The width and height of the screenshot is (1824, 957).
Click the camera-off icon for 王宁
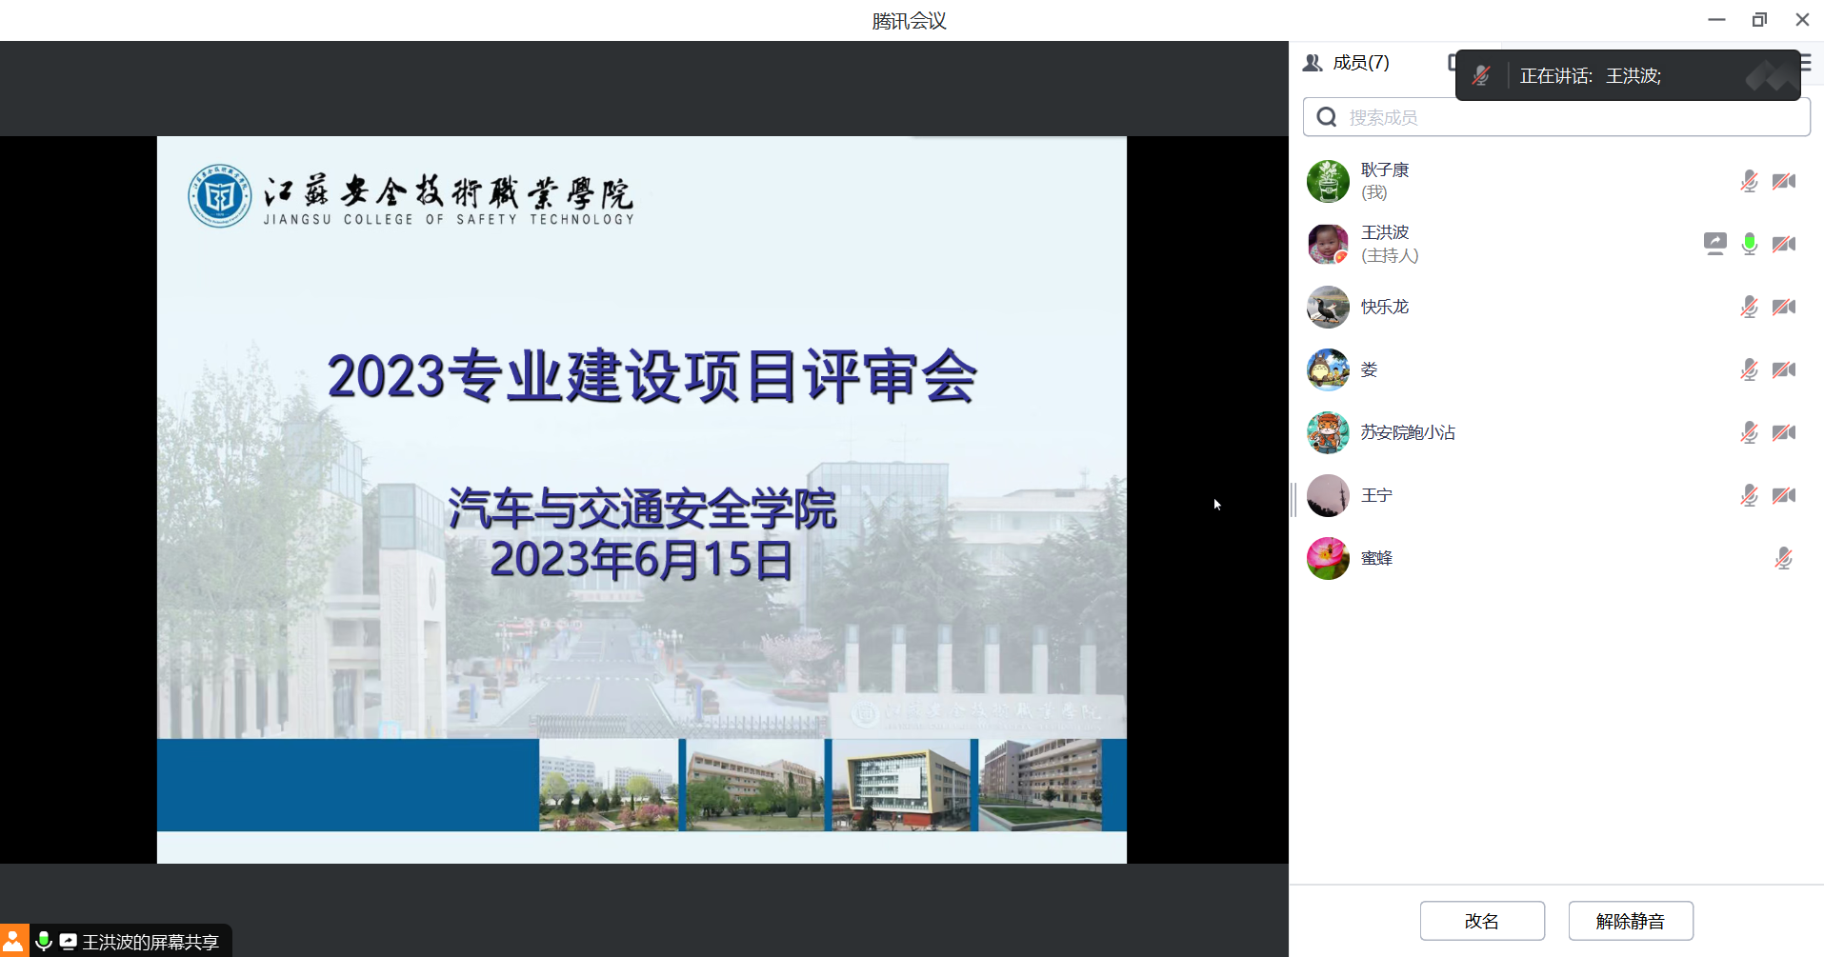tap(1784, 495)
